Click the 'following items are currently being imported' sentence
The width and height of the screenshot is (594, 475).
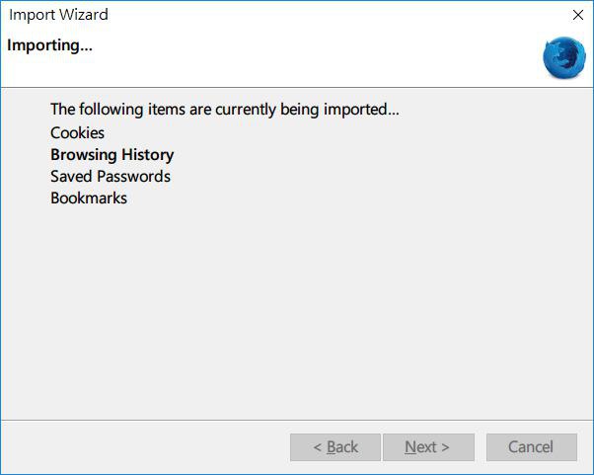click(224, 110)
